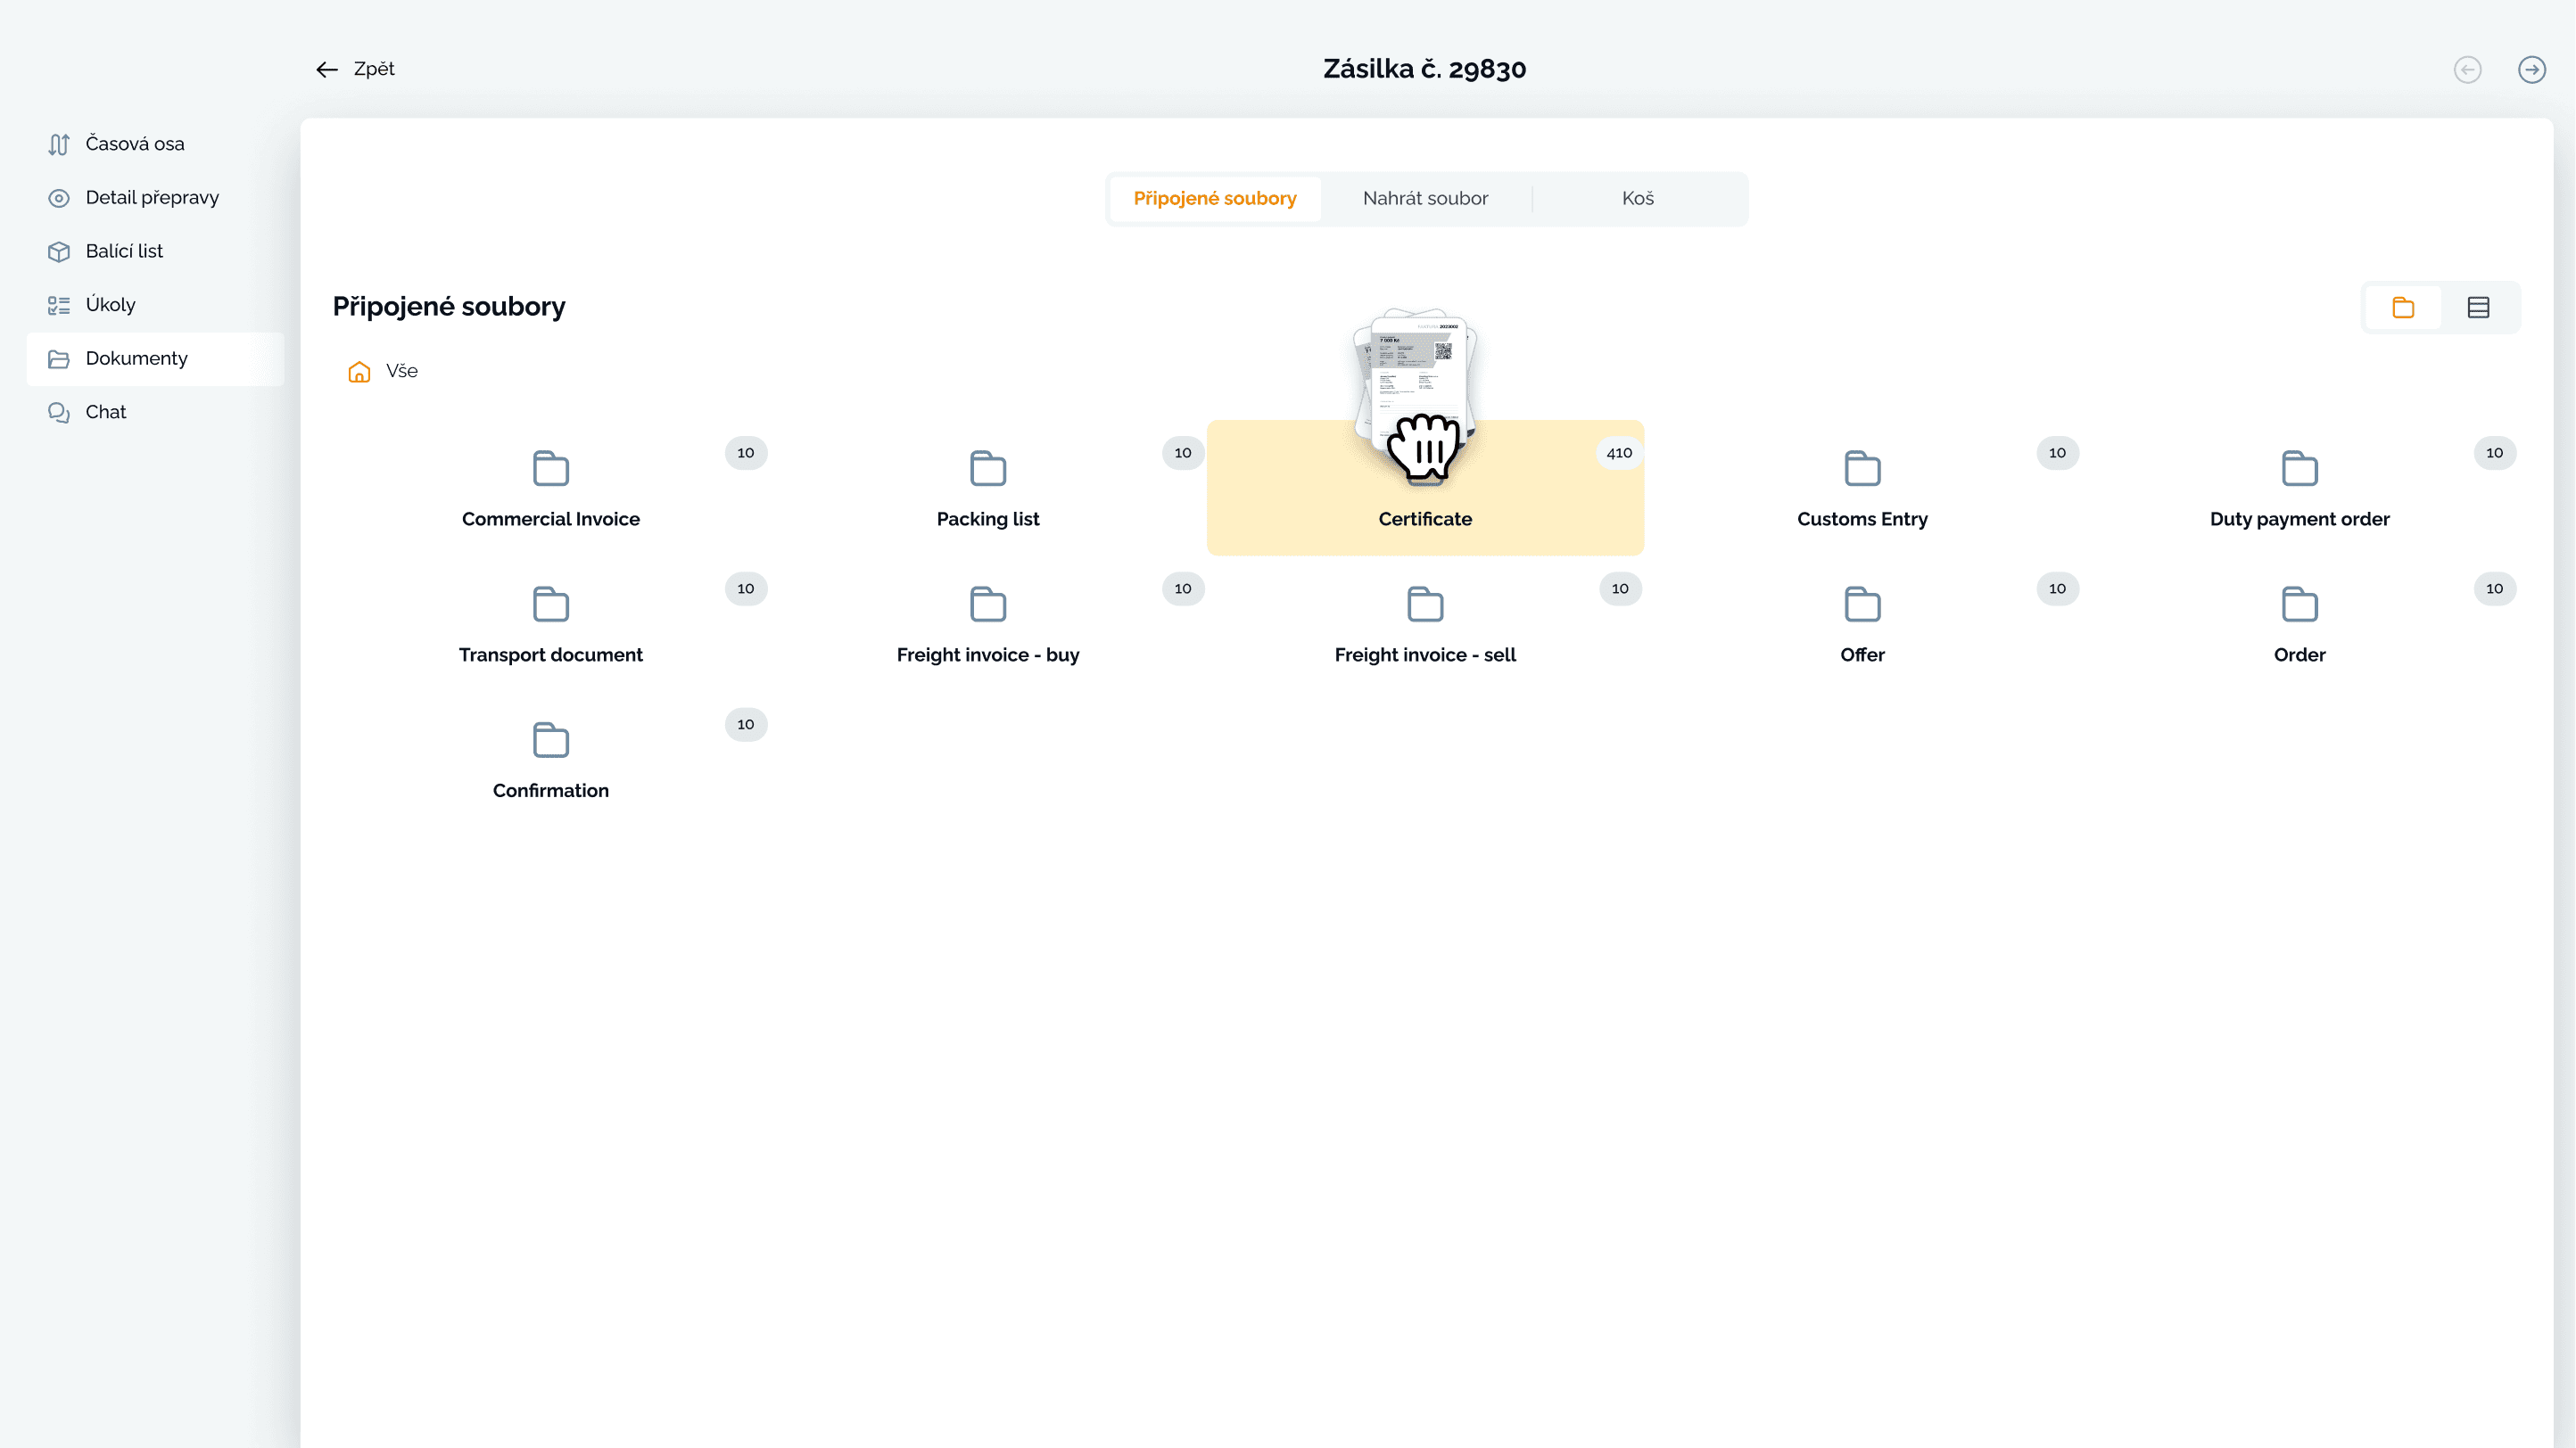Select the Připojené soubory tab
Image resolution: width=2576 pixels, height=1448 pixels.
1213,198
